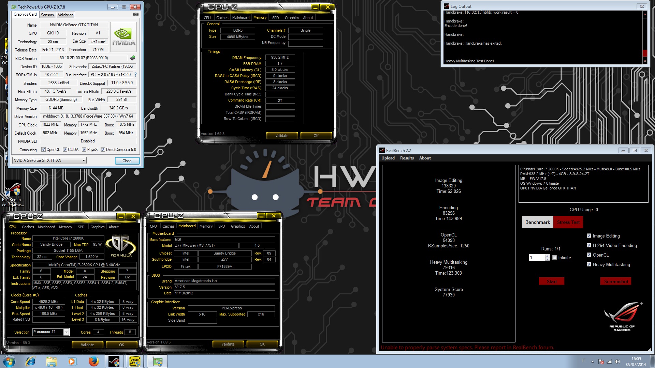Open the Processor #1 selection dropdown

coord(51,332)
